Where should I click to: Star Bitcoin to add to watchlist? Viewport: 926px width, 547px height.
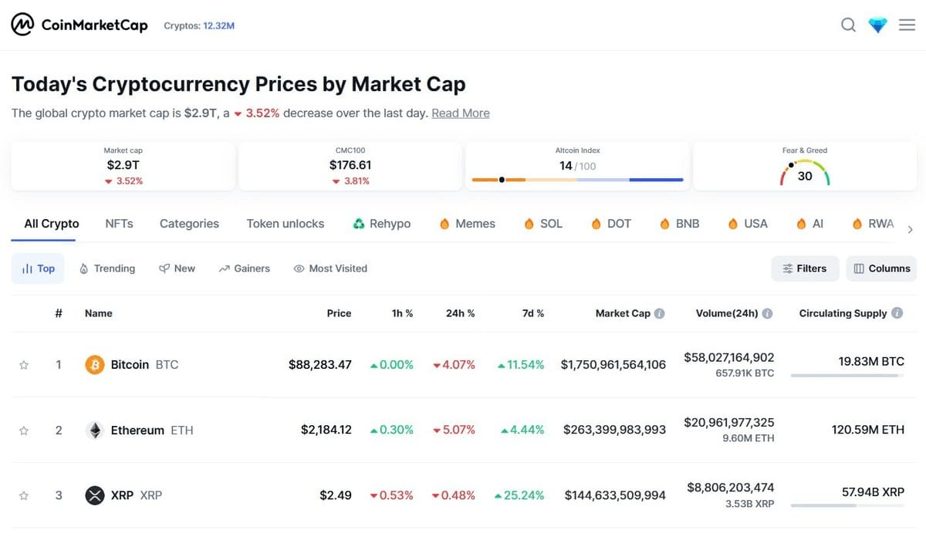coord(24,365)
